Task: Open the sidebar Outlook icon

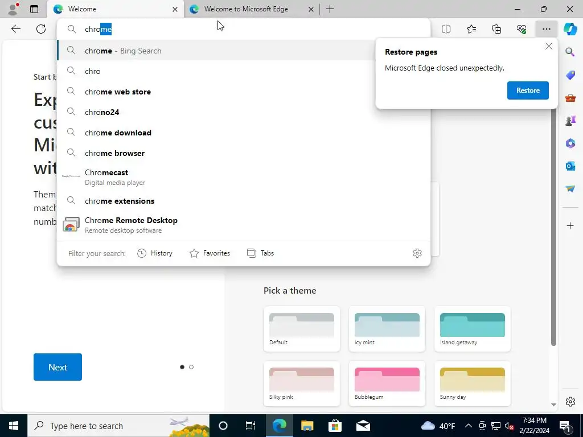Action: (x=570, y=166)
